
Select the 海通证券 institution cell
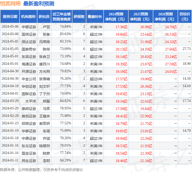(29, 64)
